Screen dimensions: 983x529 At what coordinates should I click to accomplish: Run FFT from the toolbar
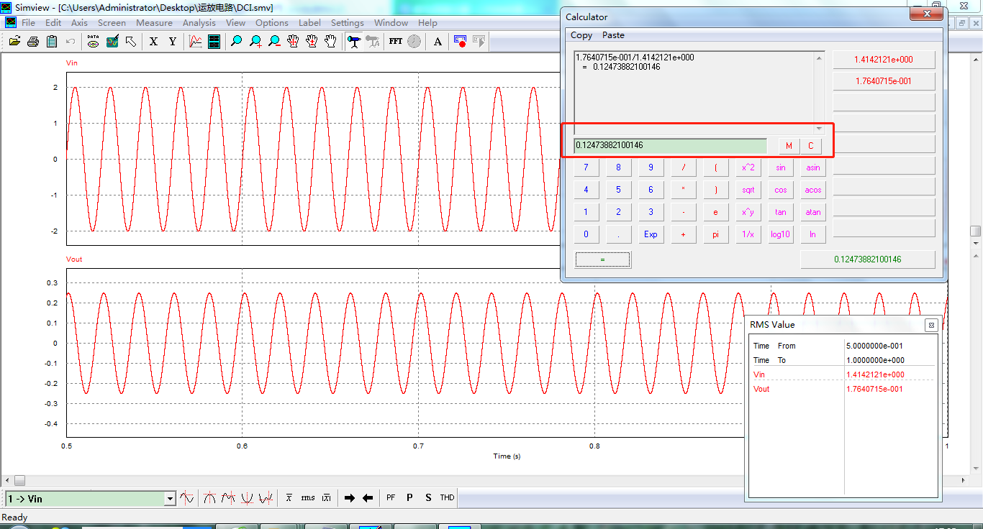click(x=396, y=42)
